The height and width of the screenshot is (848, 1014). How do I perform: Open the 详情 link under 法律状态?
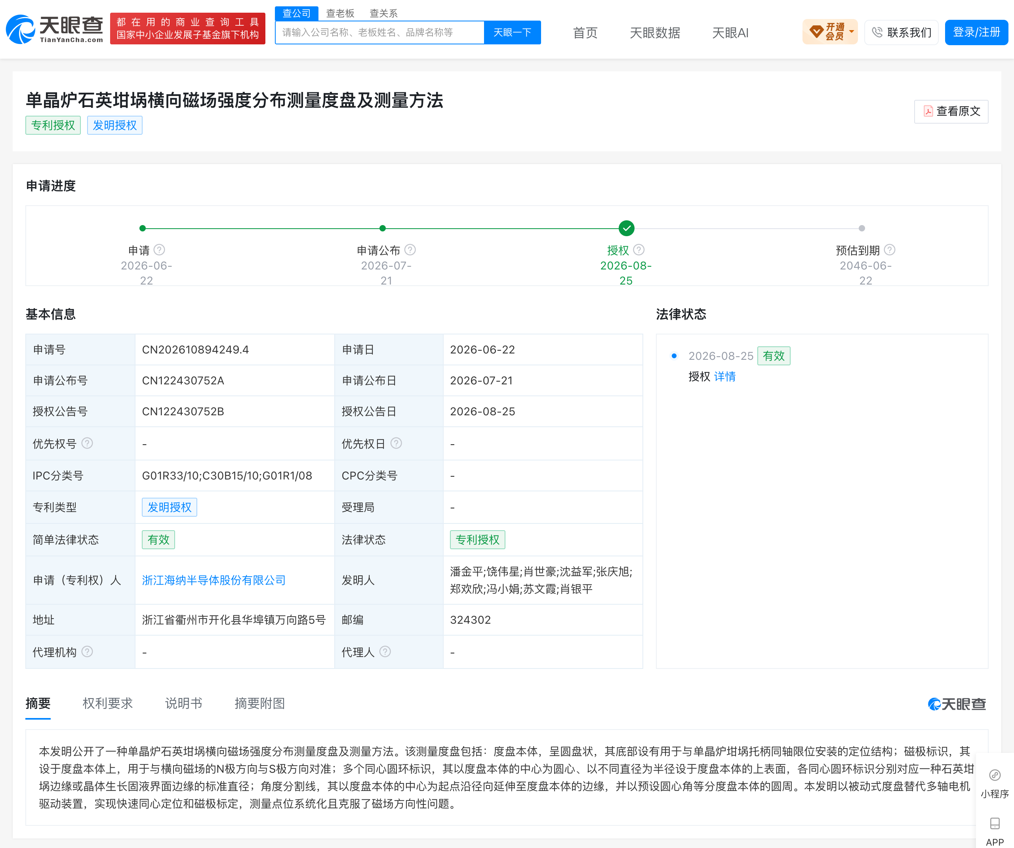tap(724, 376)
